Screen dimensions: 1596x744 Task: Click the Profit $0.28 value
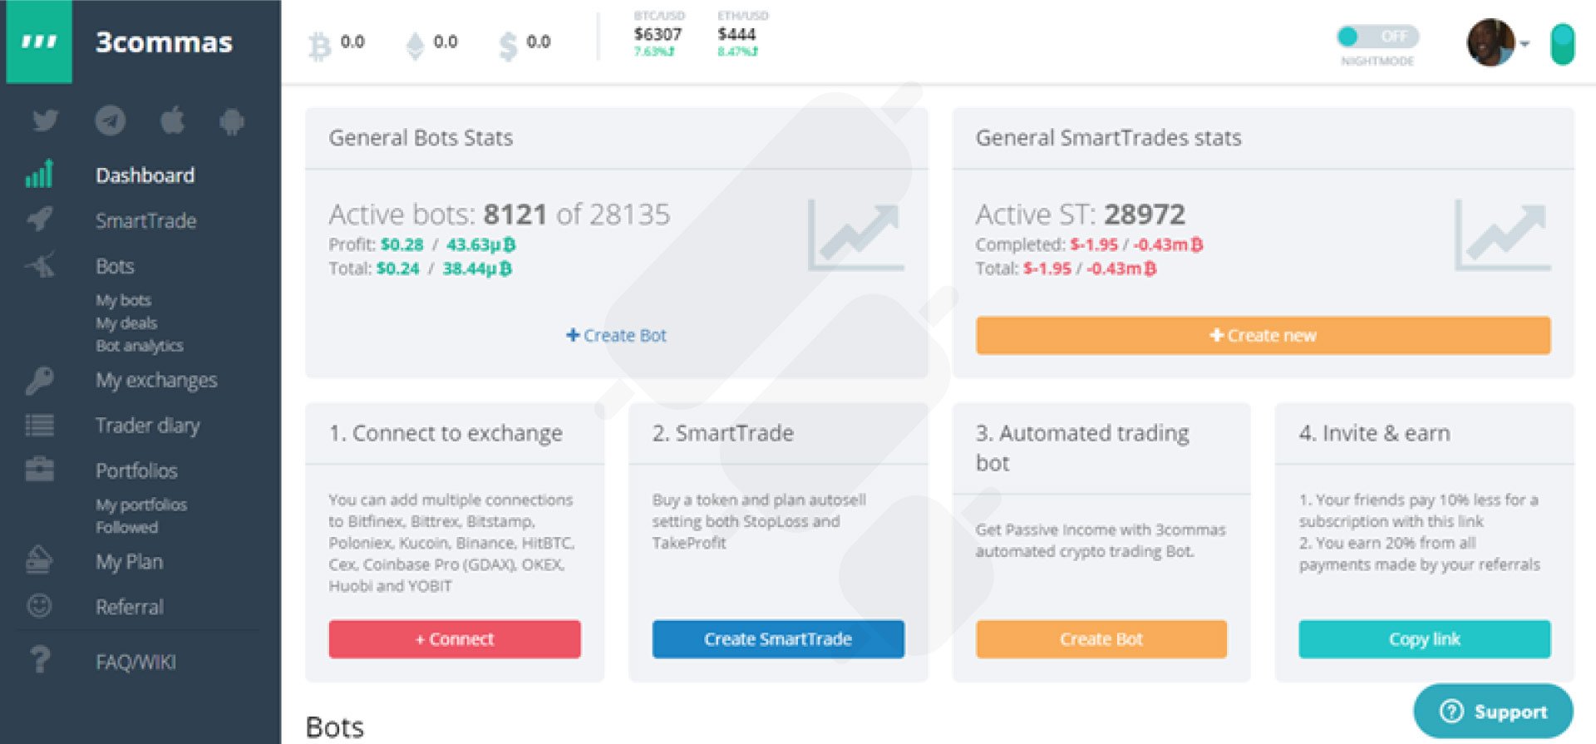pos(402,244)
